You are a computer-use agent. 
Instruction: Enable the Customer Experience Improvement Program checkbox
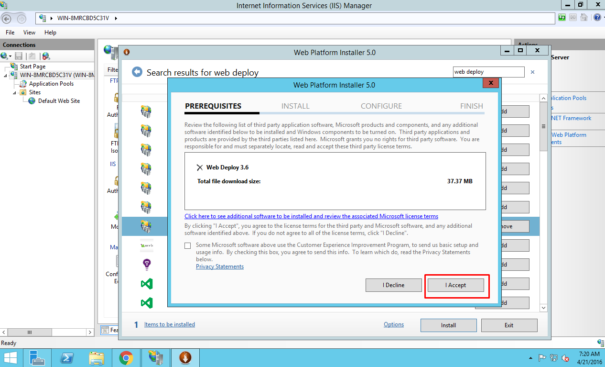[188, 245]
